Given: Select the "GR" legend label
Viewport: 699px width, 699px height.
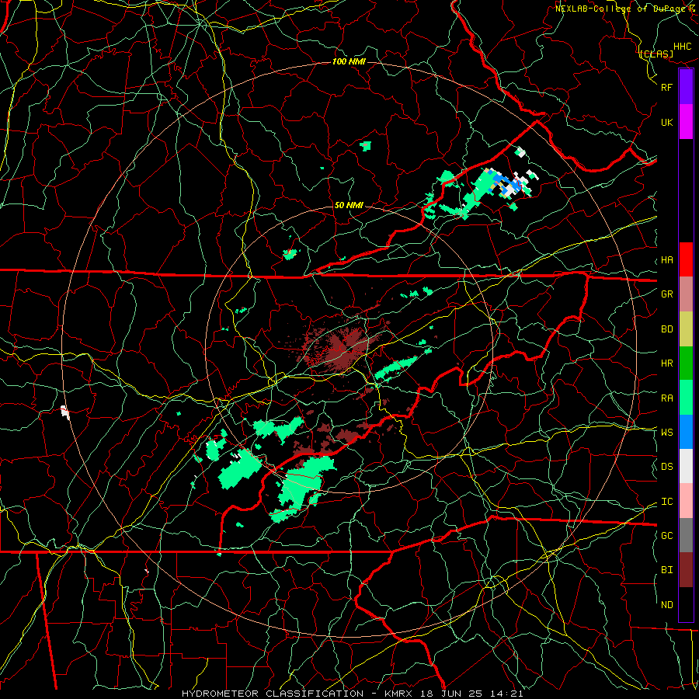Looking at the screenshot, I should (667, 294).
